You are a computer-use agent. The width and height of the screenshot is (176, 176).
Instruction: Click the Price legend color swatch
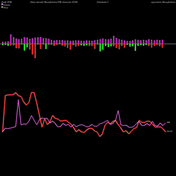[x=2, y=7]
